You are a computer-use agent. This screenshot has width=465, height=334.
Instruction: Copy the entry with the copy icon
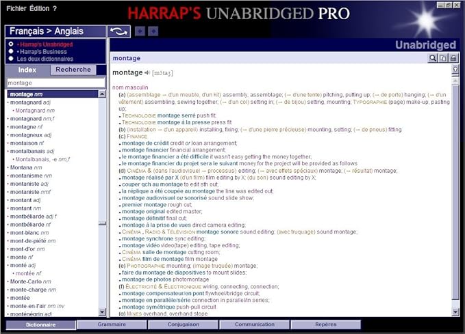443,58
